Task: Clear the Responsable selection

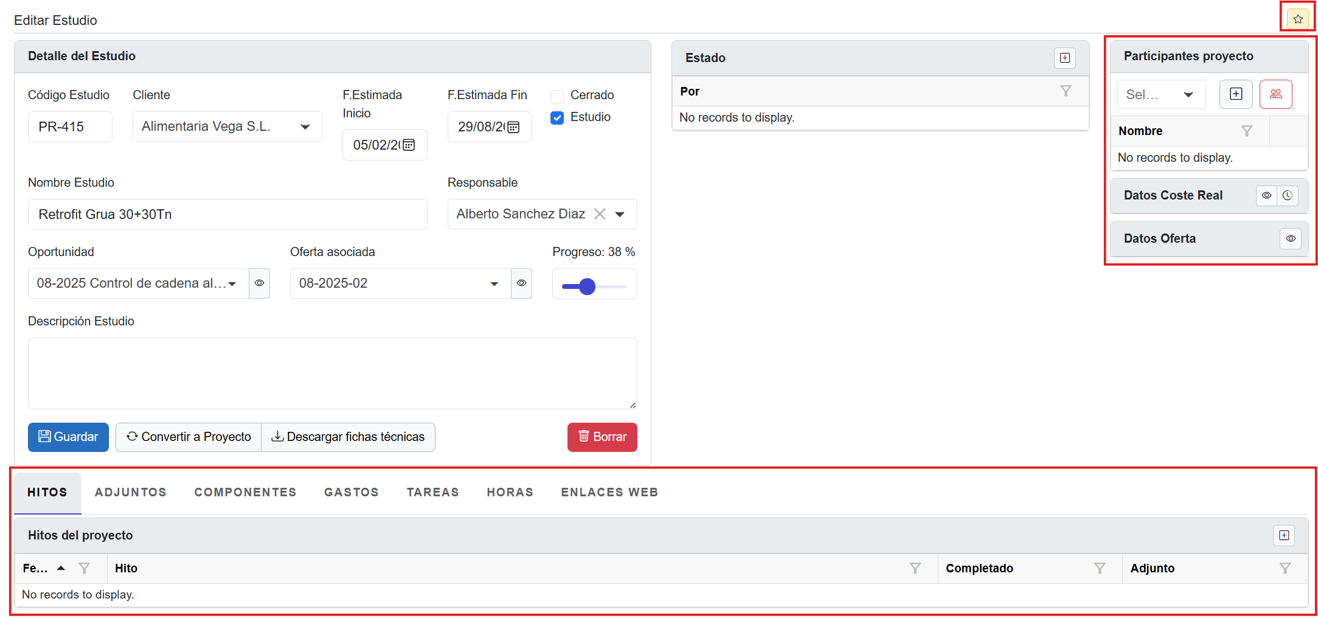Action: click(x=600, y=214)
